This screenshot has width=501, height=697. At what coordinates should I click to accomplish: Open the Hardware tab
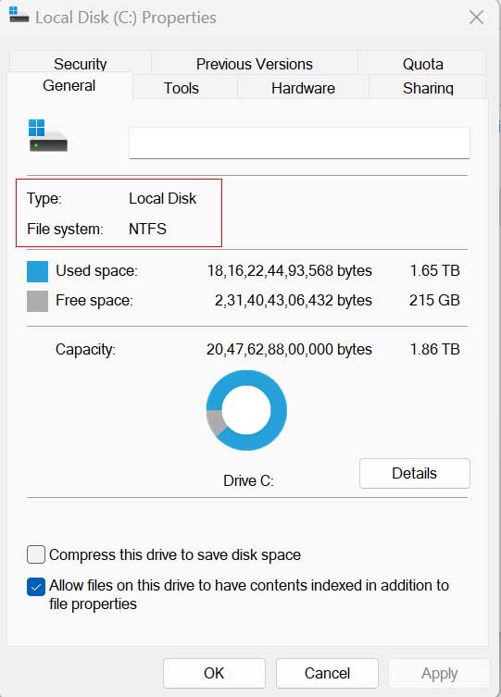303,88
